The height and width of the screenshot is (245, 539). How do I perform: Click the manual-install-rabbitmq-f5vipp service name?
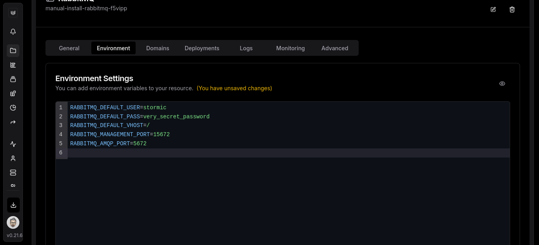[x=86, y=8]
